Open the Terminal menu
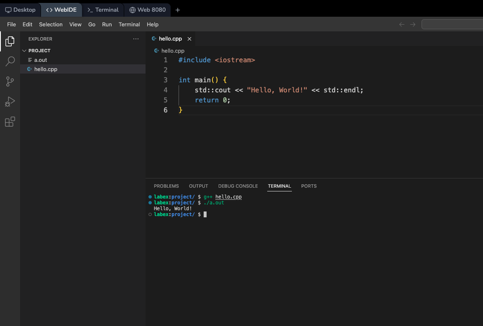The height and width of the screenshot is (326, 483). point(129,24)
